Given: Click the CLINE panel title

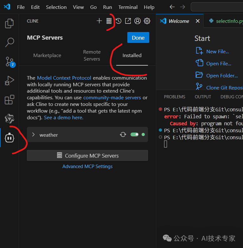Looking at the screenshot, I should click(33, 21).
